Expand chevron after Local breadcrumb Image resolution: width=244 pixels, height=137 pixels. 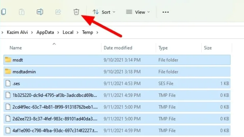78,33
